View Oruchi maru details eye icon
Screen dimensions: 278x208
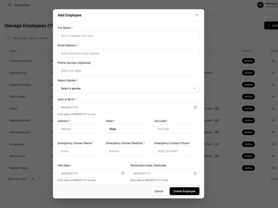coord(273,156)
